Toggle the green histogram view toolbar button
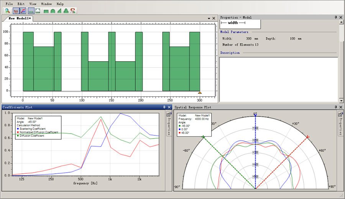This screenshot has height=199, width=345. pyautogui.click(x=31, y=11)
